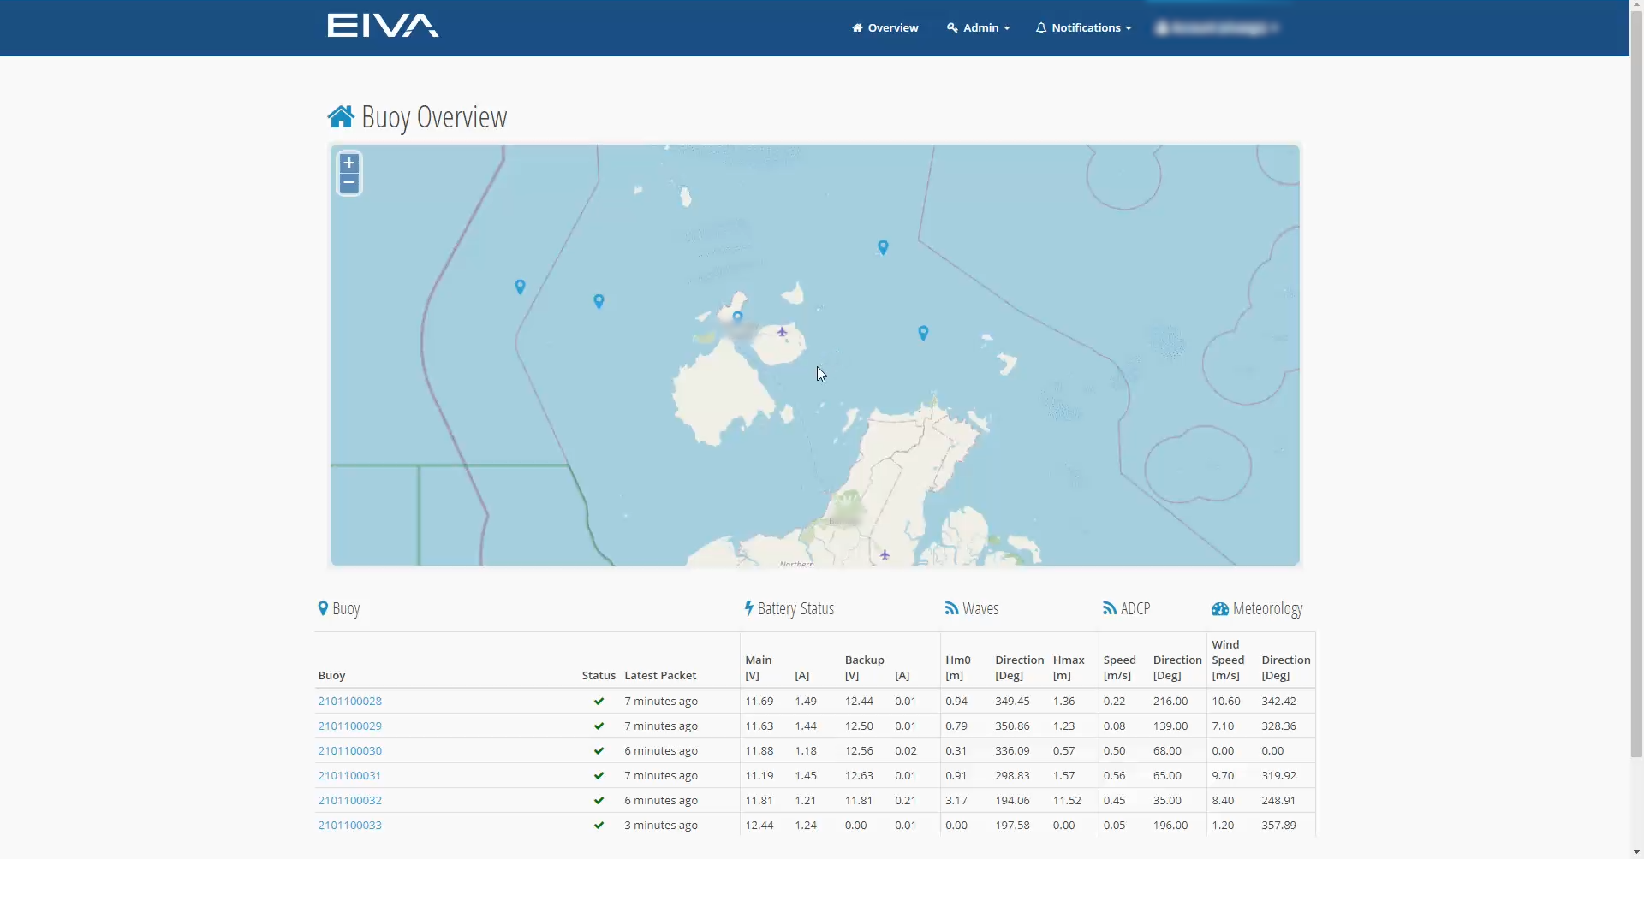1644x924 pixels.
Task: Click the Battery Status lightning icon
Action: tap(749, 608)
